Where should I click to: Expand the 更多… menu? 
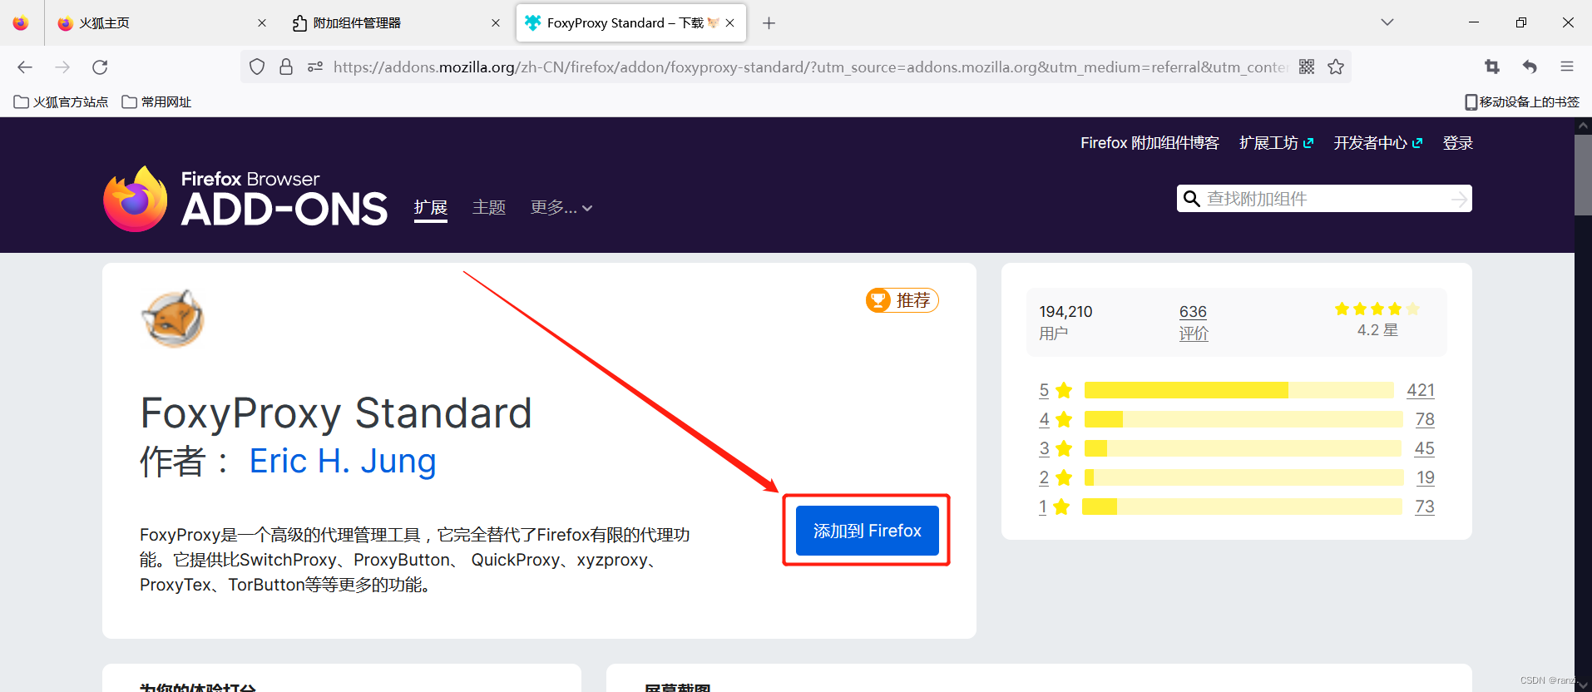pos(561,208)
